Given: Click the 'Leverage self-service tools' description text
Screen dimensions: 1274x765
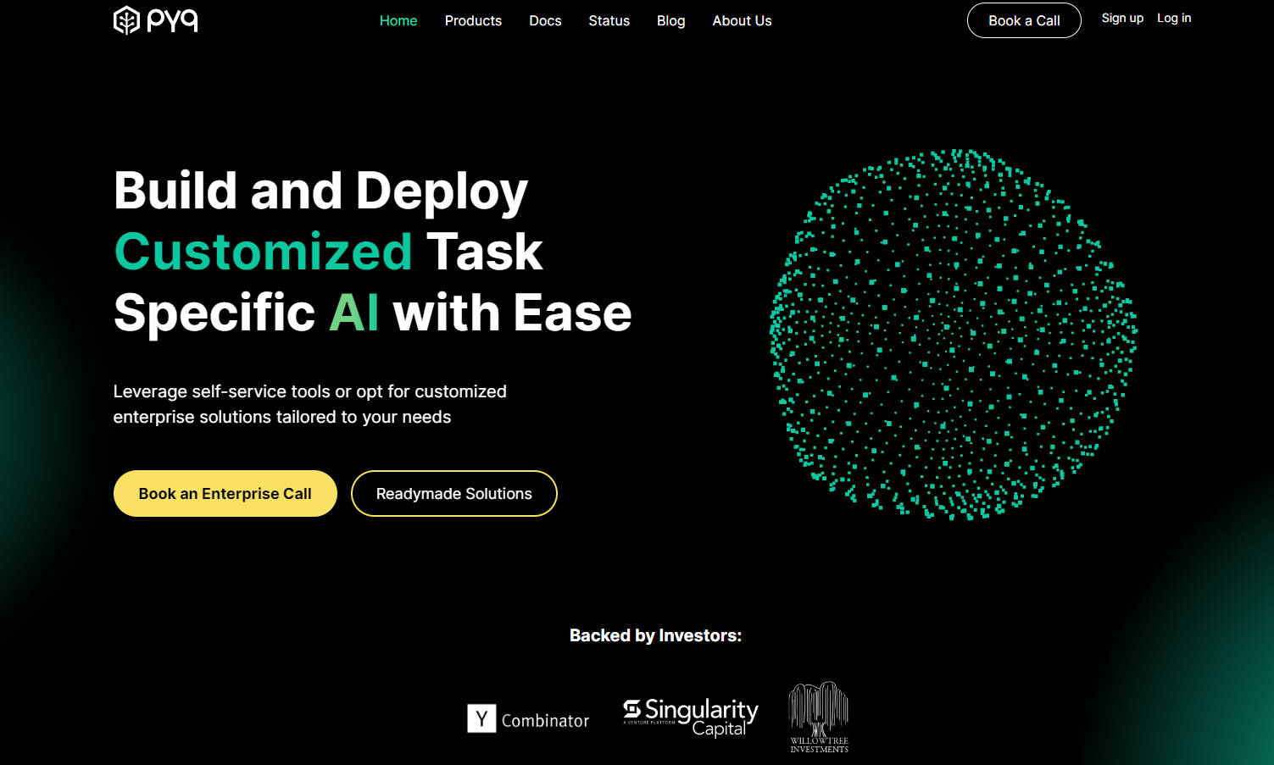Looking at the screenshot, I should coord(310,404).
